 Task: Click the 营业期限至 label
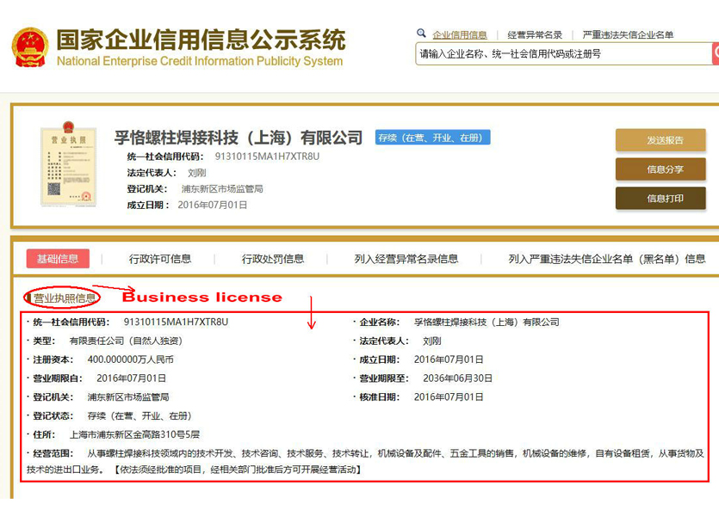pos(384,378)
